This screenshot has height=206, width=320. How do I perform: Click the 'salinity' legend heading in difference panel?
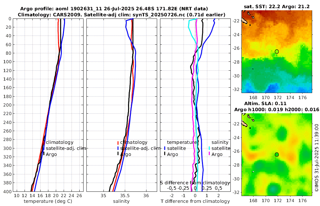tap(220, 142)
